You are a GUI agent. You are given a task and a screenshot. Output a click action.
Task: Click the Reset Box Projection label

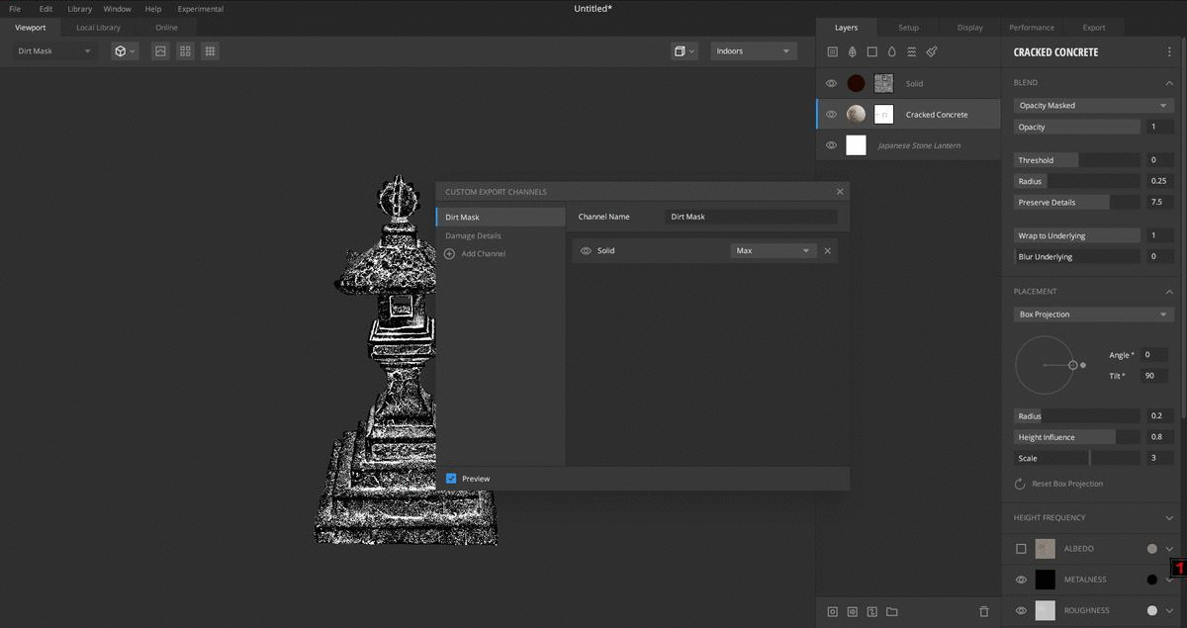pos(1067,484)
